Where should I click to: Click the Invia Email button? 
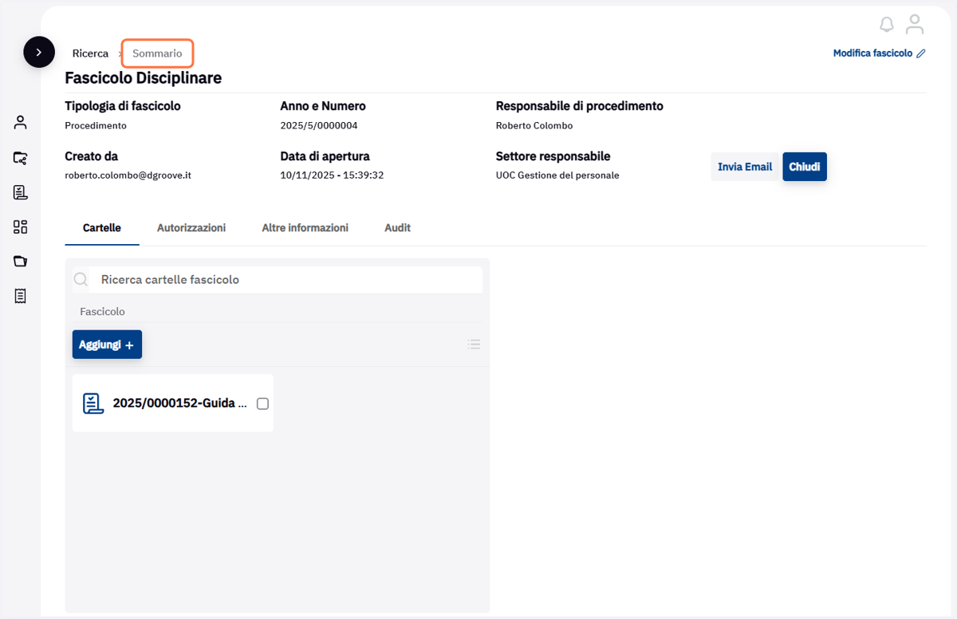pyautogui.click(x=745, y=167)
